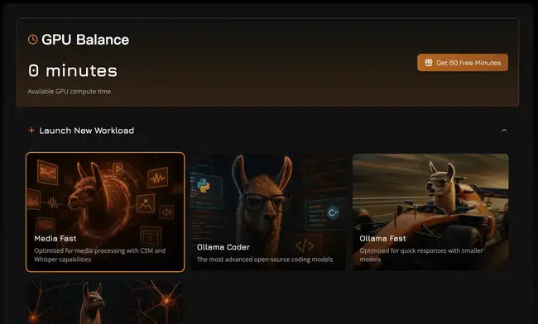Image resolution: width=538 pixels, height=324 pixels.
Task: Click the gift icon in the free minutes button
Action: click(429, 63)
